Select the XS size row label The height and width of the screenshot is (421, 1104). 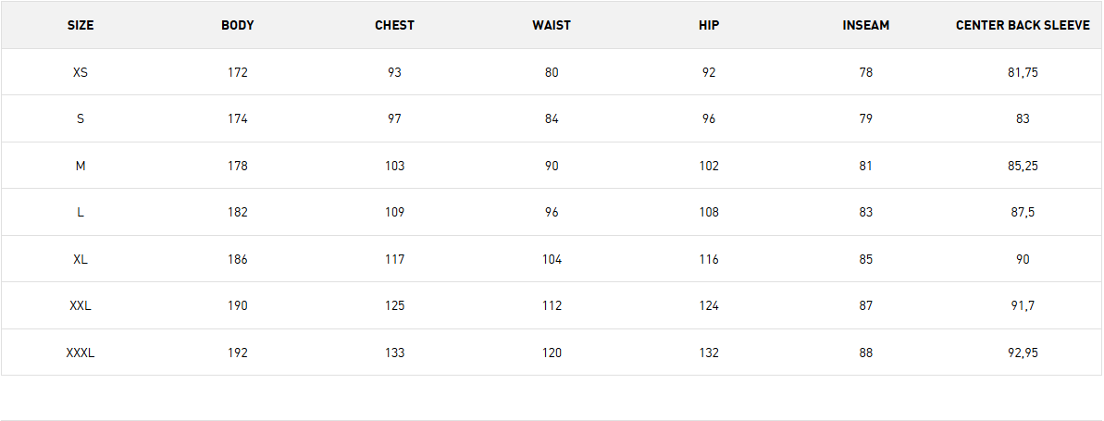coord(81,72)
